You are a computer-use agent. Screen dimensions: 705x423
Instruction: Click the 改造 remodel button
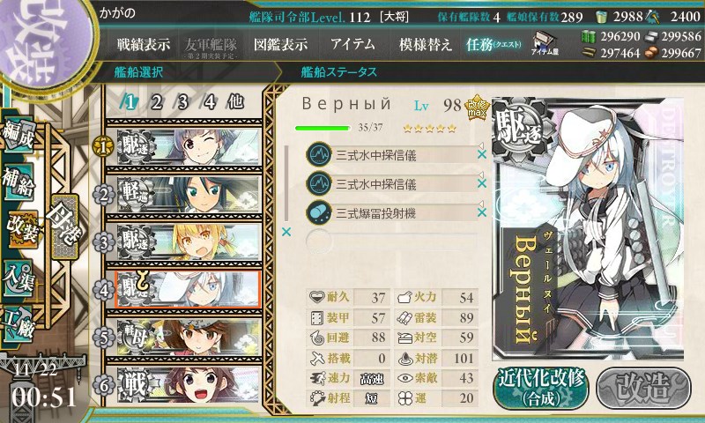tap(643, 388)
